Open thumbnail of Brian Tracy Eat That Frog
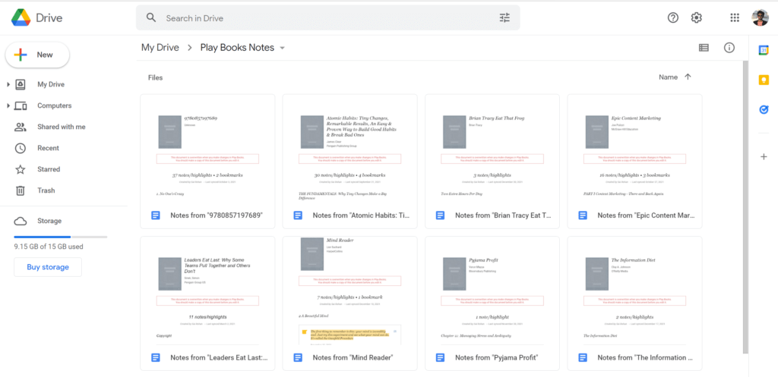Viewport: 778px width, 377px height. coord(492,149)
